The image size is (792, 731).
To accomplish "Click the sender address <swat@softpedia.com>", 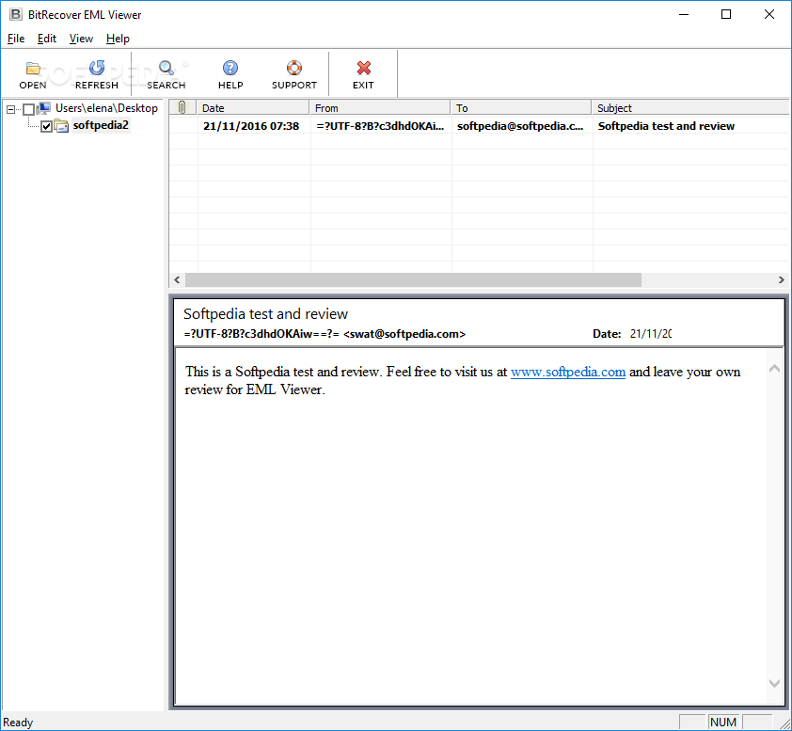I will (x=404, y=334).
